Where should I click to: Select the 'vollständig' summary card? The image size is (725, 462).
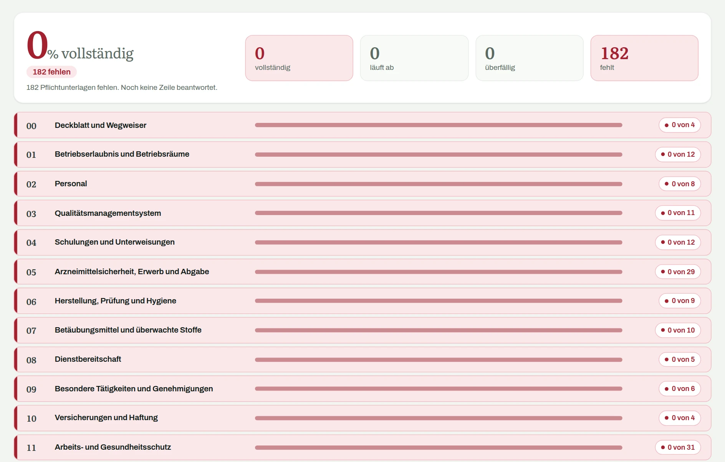click(299, 58)
